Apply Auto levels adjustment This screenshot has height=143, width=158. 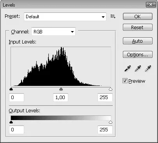click(x=138, y=41)
